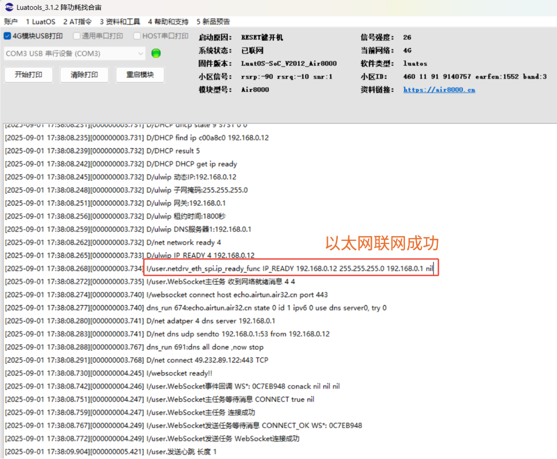Screen dimensions: 557x459
Task: Click the green connection status indicator
Action: pyautogui.click(x=156, y=53)
